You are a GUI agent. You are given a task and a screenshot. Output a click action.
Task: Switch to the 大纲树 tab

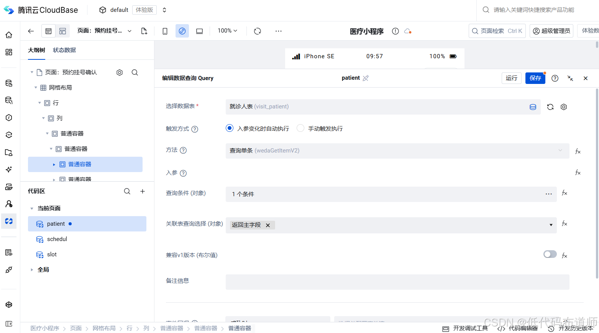tap(36, 50)
